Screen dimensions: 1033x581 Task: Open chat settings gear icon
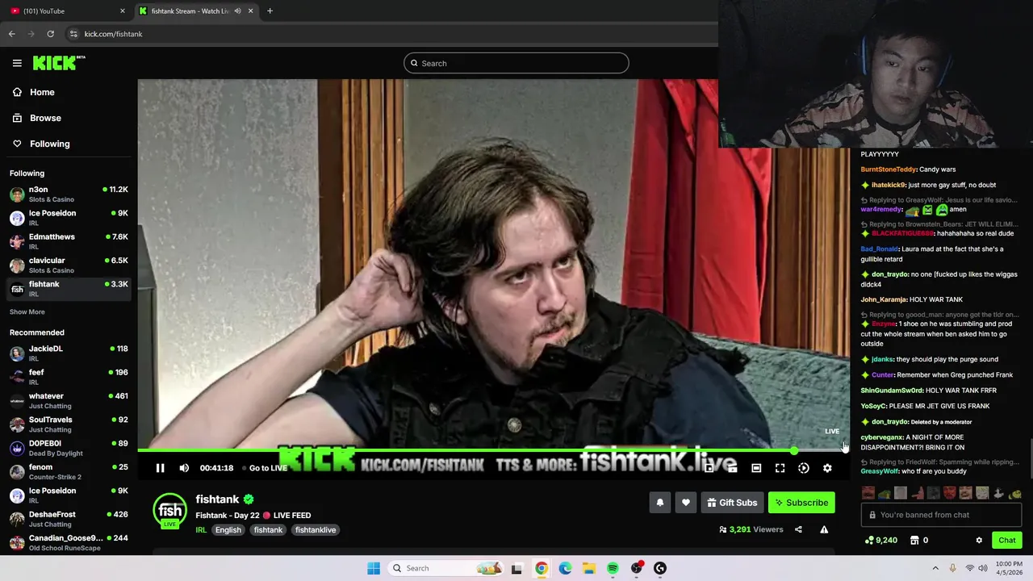point(979,541)
